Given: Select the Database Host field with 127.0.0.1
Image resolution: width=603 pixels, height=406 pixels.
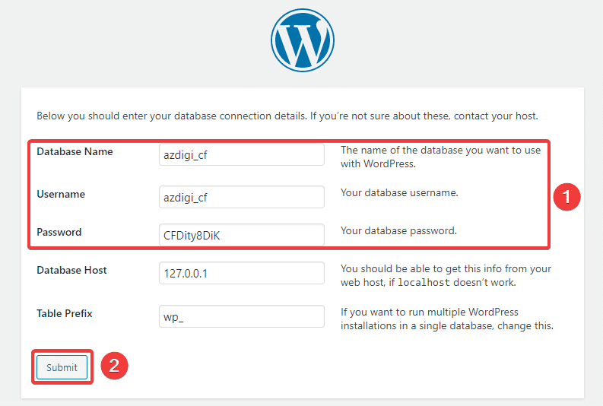Looking at the screenshot, I should (x=241, y=273).
